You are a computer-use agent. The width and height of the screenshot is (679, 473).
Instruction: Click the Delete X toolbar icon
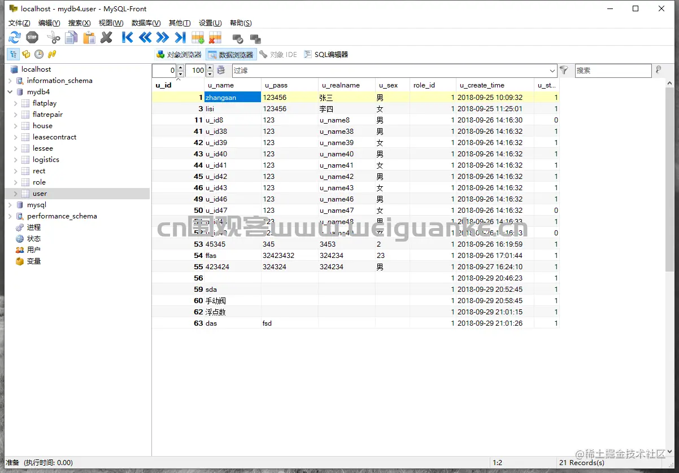pyautogui.click(x=106, y=38)
